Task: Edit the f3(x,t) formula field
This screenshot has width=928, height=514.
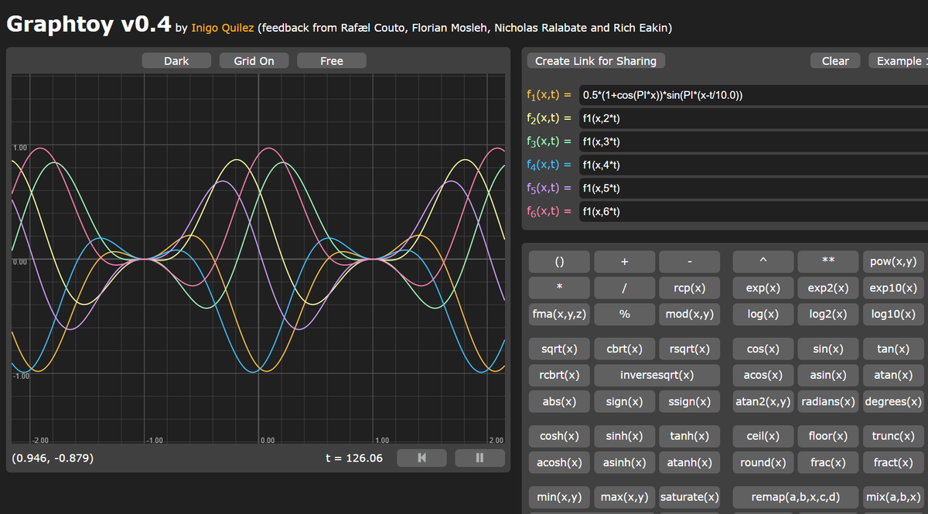Action: click(x=752, y=141)
